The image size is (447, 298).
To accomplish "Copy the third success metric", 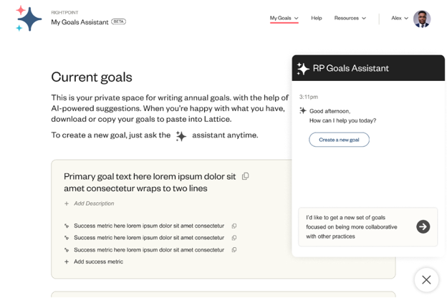I will (x=234, y=250).
